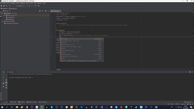Screen dimensions: 194x109
Task: Open Run panel gear settings
Action: click(x=190, y=72)
